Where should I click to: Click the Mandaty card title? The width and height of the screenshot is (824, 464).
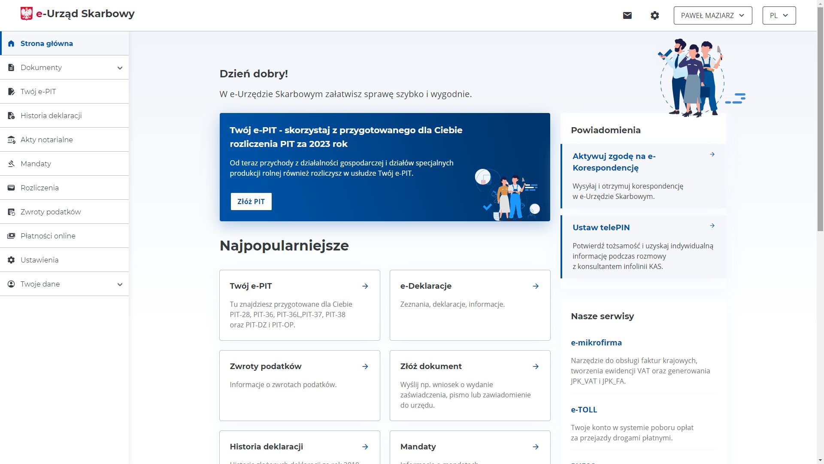tap(418, 447)
